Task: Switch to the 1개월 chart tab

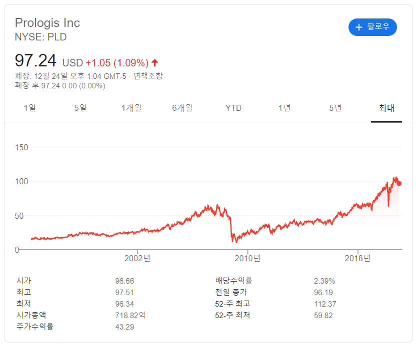Action: (x=131, y=108)
